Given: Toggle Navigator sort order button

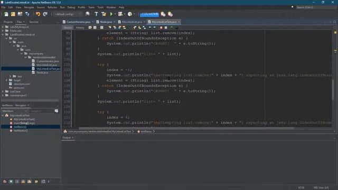Looking at the screenshot, I should click(x=43, y=182).
